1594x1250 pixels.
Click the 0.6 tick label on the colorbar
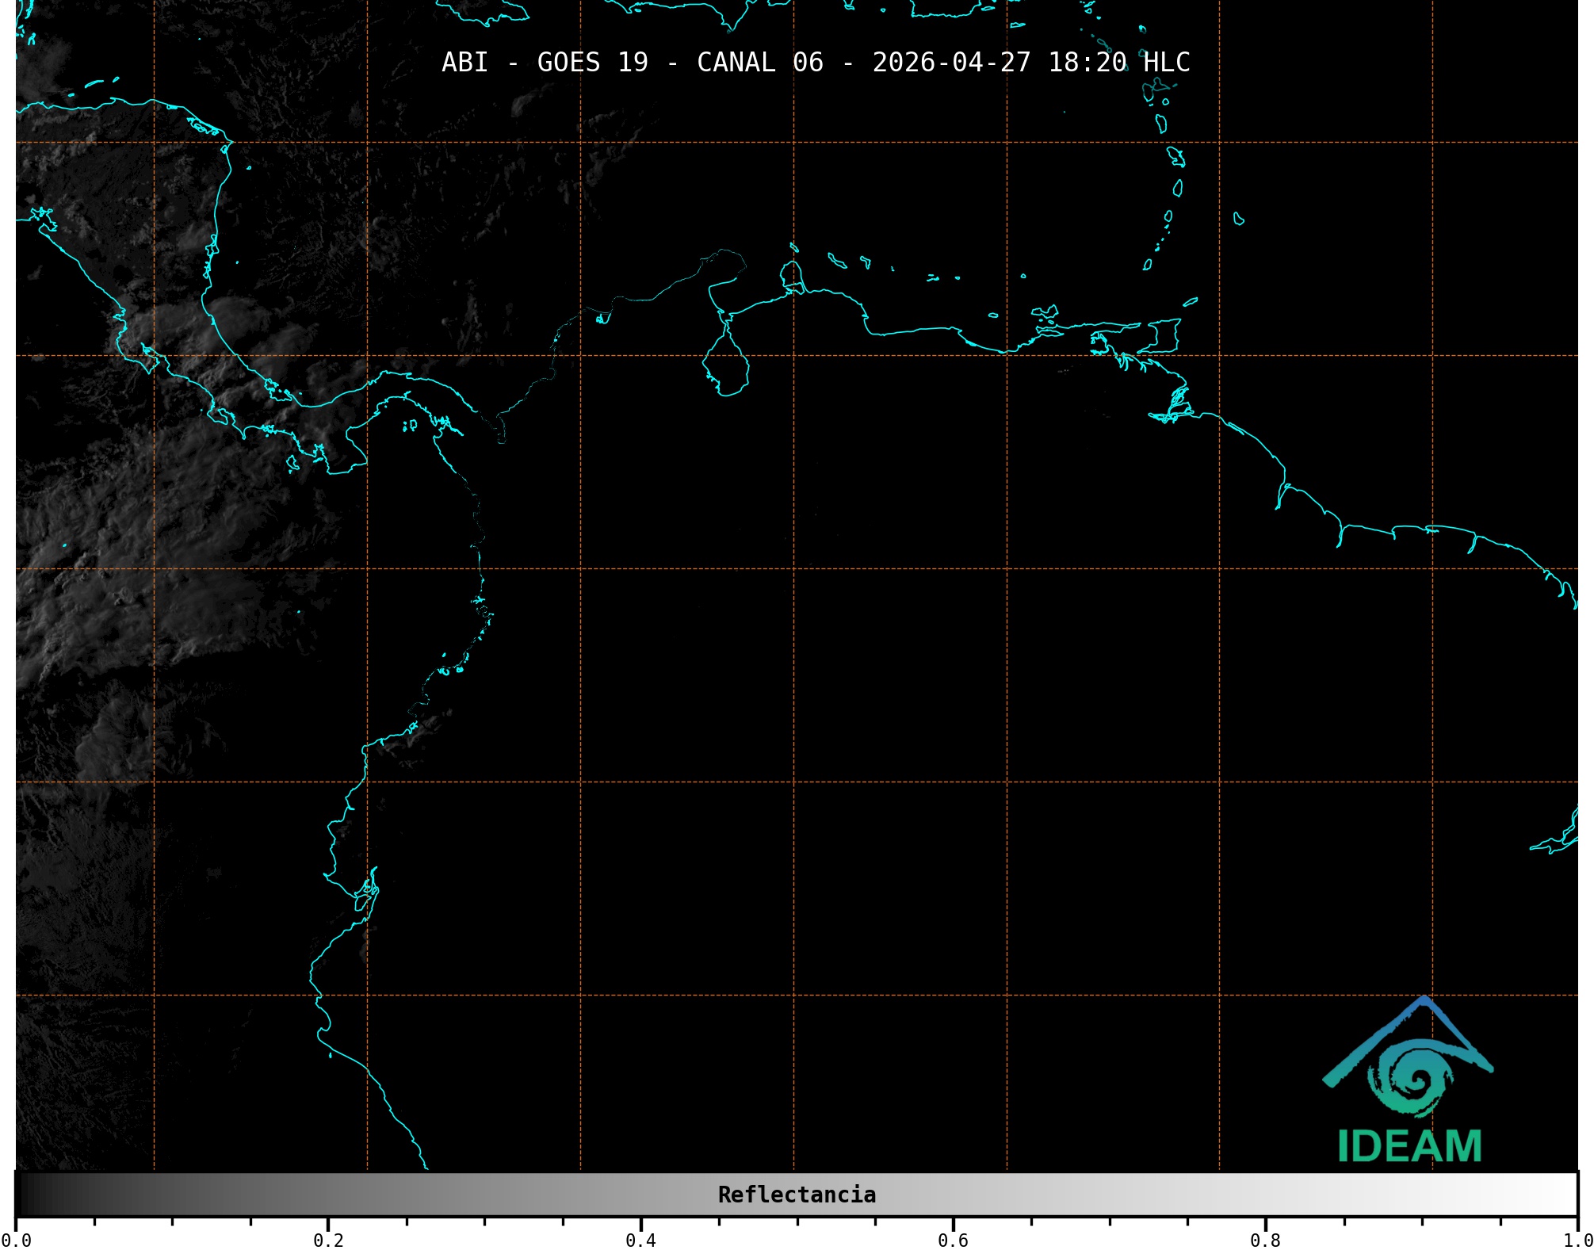click(953, 1240)
